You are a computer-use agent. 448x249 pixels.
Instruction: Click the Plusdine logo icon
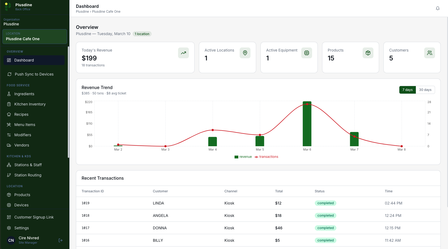[8, 6]
